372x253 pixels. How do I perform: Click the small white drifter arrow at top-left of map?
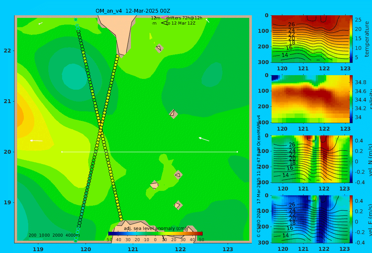(41, 23)
